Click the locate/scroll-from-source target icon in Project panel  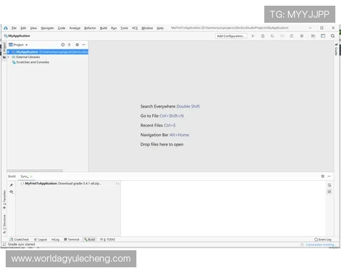click(63, 44)
